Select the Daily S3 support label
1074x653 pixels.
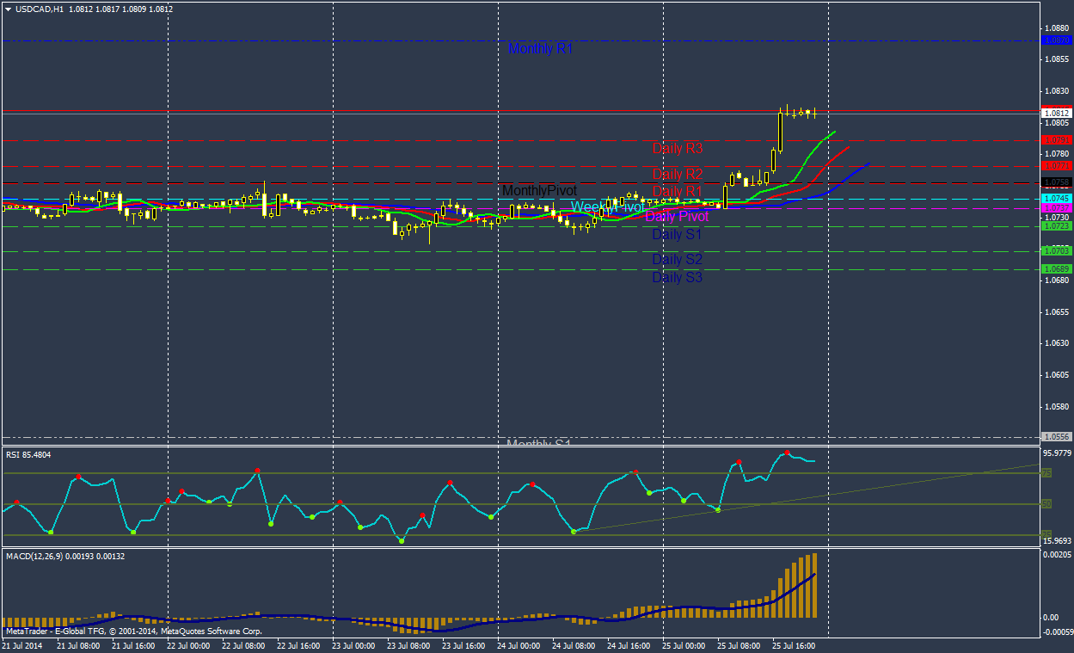click(677, 277)
